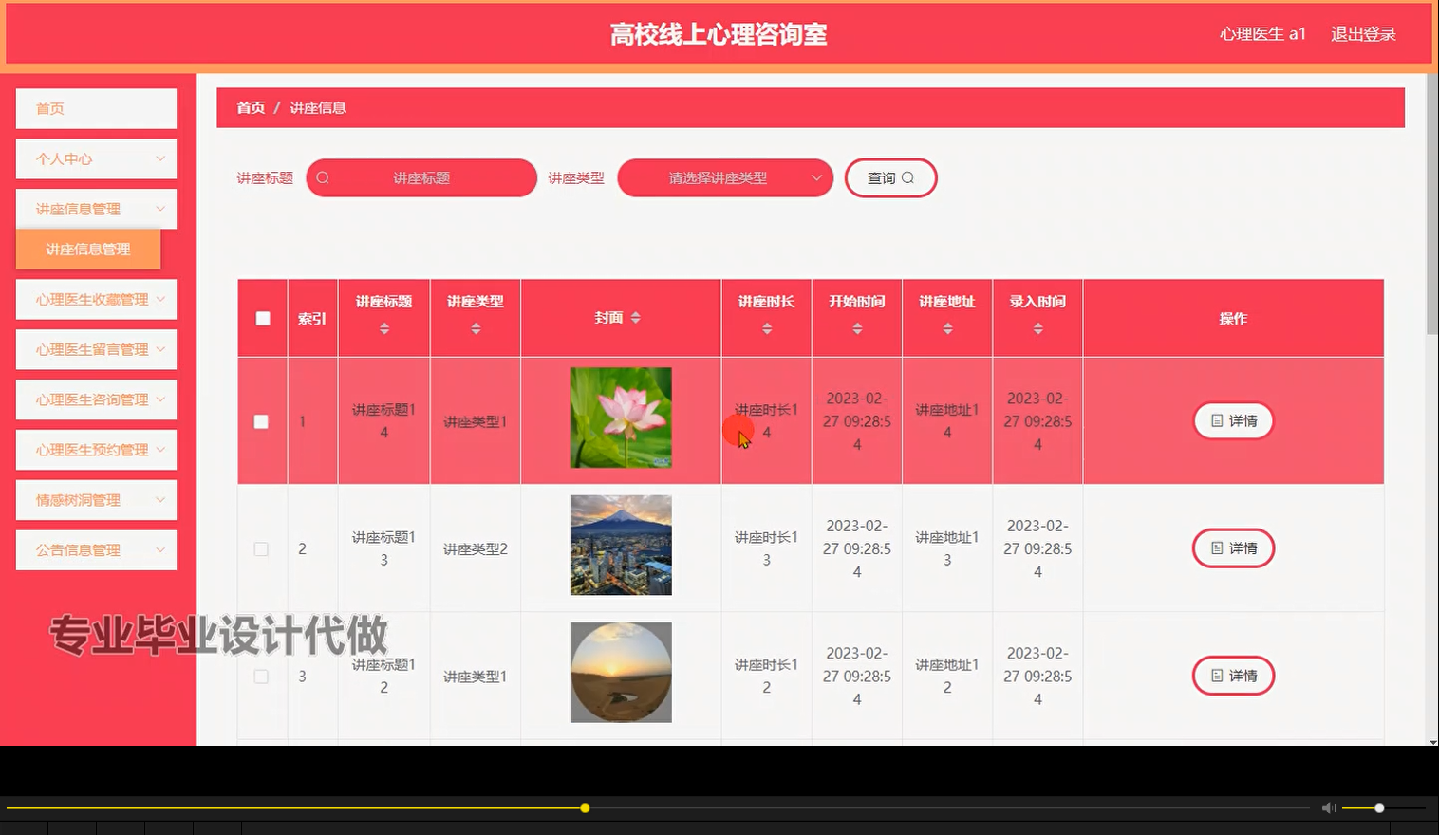Screen dimensions: 1439x835
Task: Sort by 开始时间 using its sort arrows
Action: point(856,327)
